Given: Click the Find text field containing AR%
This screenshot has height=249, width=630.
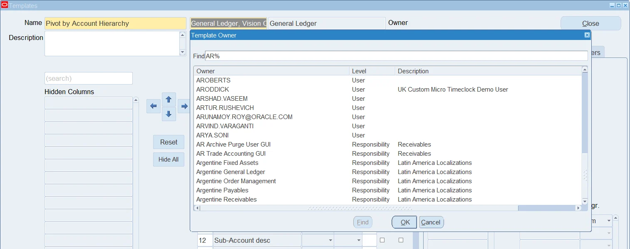Looking at the screenshot, I should (396, 56).
